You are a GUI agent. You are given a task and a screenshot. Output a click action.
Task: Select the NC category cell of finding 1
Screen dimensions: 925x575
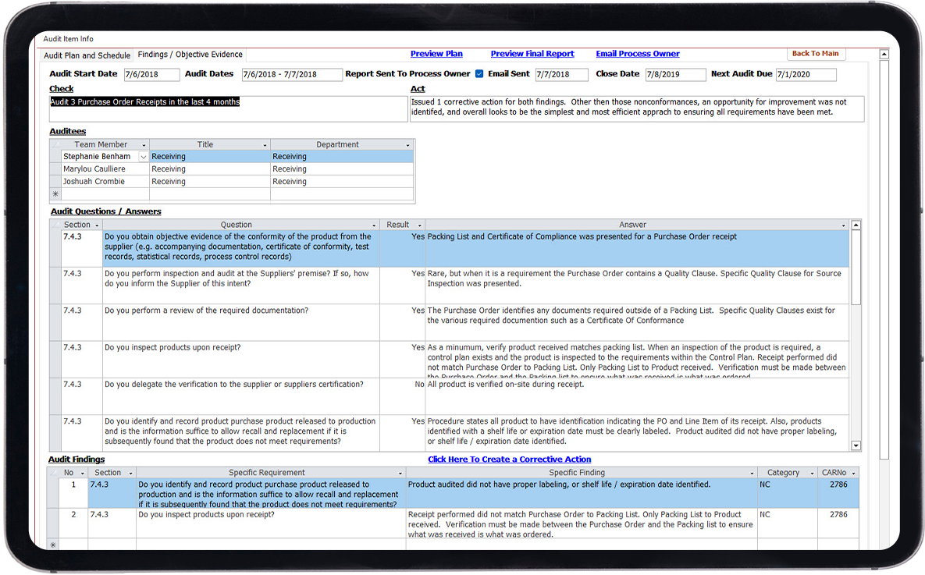(787, 494)
